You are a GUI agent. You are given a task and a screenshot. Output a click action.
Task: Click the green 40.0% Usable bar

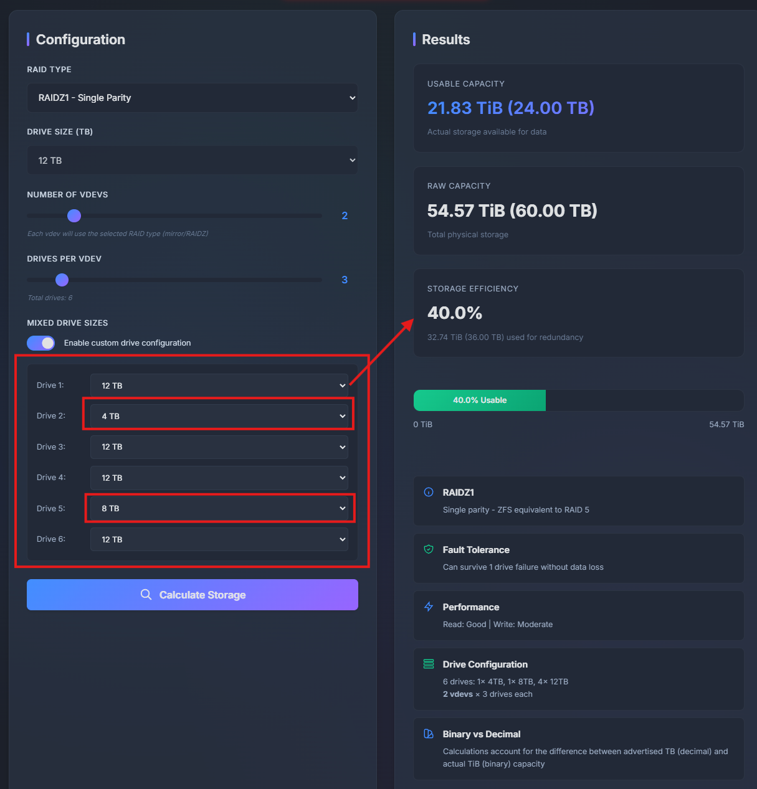pos(480,400)
